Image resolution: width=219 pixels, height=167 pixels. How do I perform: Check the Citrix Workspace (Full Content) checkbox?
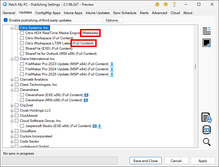(x=22, y=38)
